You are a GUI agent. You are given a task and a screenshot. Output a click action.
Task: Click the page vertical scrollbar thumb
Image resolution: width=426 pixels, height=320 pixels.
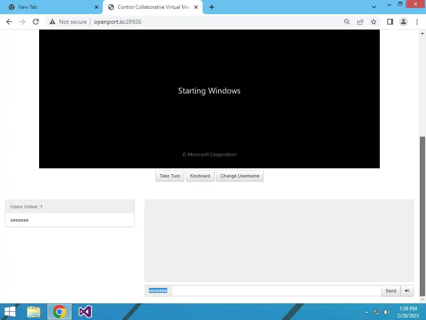coord(422,216)
